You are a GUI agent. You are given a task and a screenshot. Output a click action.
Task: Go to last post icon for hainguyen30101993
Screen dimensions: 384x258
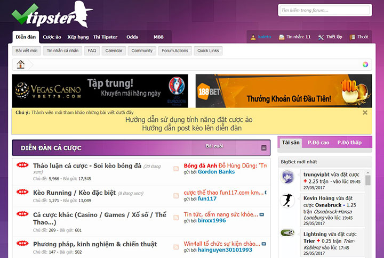coord(264,244)
